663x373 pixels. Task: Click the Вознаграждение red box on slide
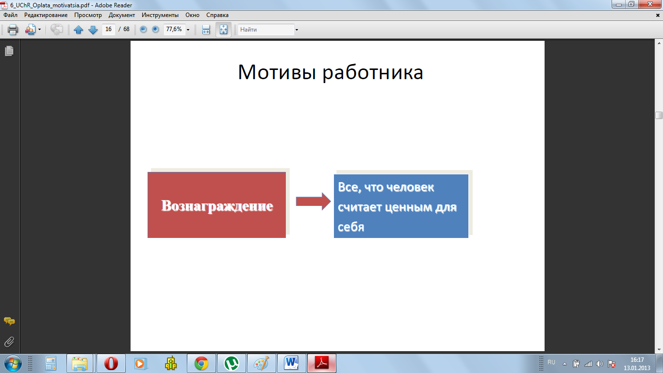(216, 205)
